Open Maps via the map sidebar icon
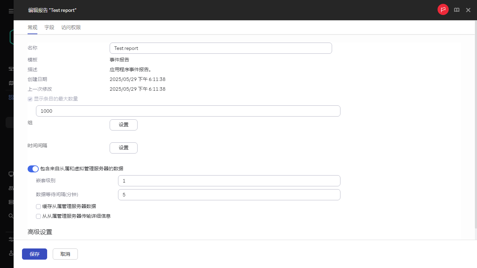477x268 pixels. [x=10, y=83]
